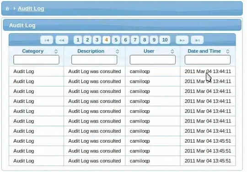The width and height of the screenshot is (247, 172).
Task: Open page 9 of the audit log
Action: [154, 40]
